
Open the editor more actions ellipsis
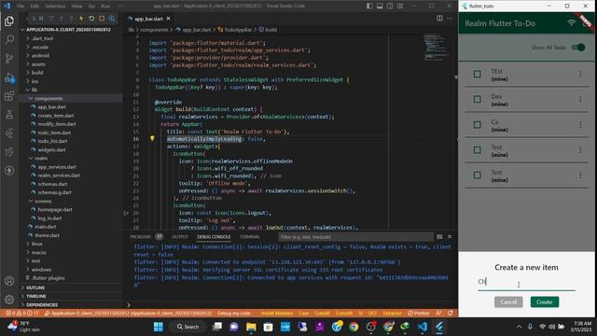tap(450, 19)
